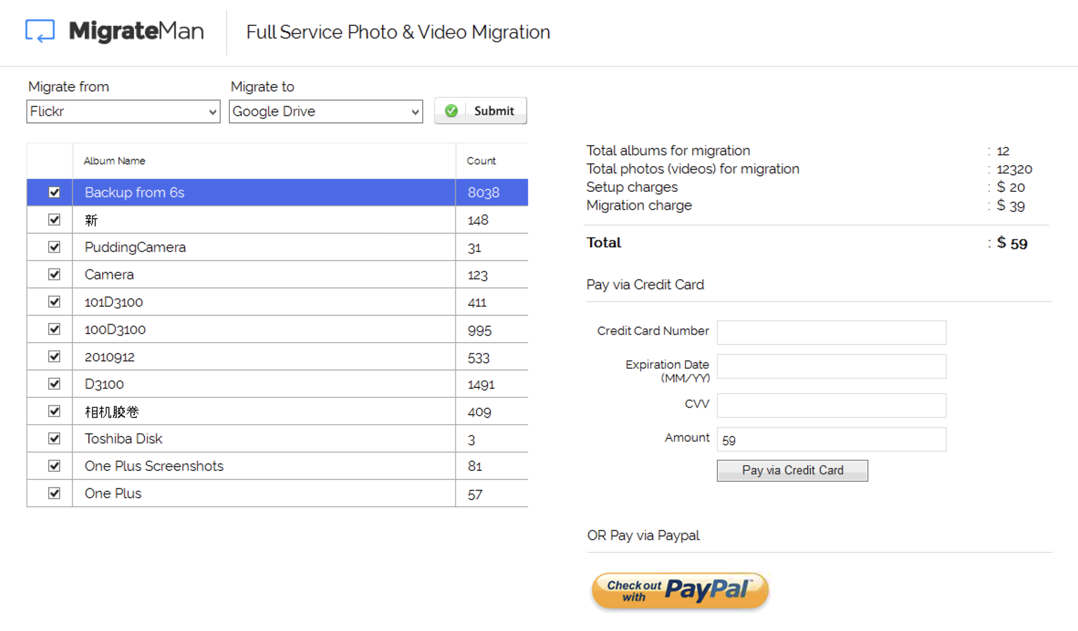
Task: Deselect the 100D3100 album checkbox
Action: tap(54, 329)
